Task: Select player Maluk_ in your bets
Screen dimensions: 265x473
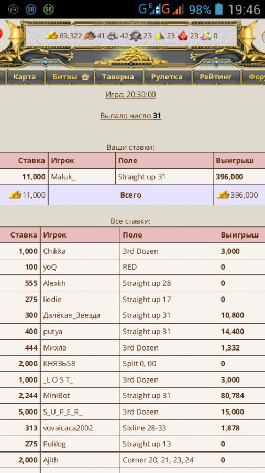Action: [x=63, y=177]
